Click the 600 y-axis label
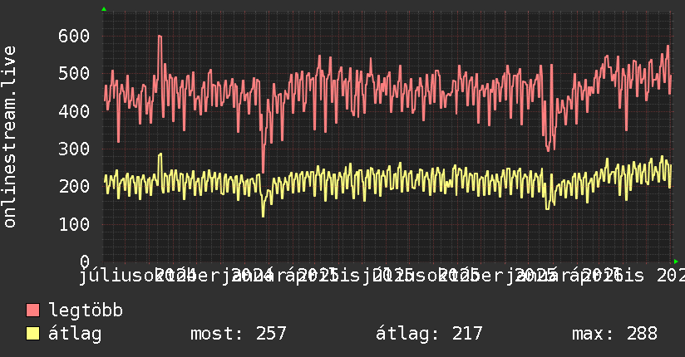This screenshot has height=357, width=685. pyautogui.click(x=74, y=37)
